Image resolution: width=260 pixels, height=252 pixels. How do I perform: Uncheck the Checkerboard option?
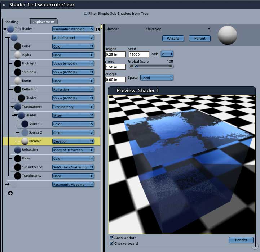pyautogui.click(x=111, y=243)
